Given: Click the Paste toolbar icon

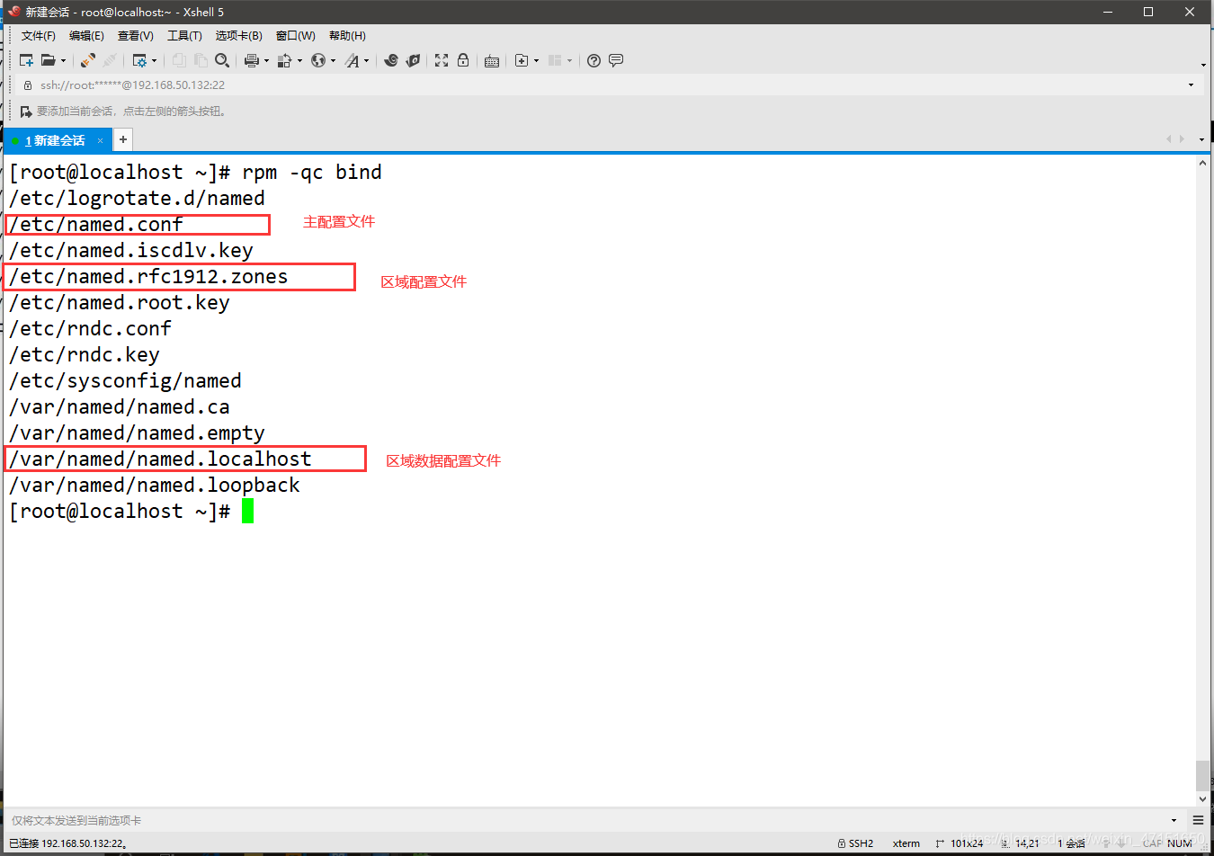Looking at the screenshot, I should (201, 60).
